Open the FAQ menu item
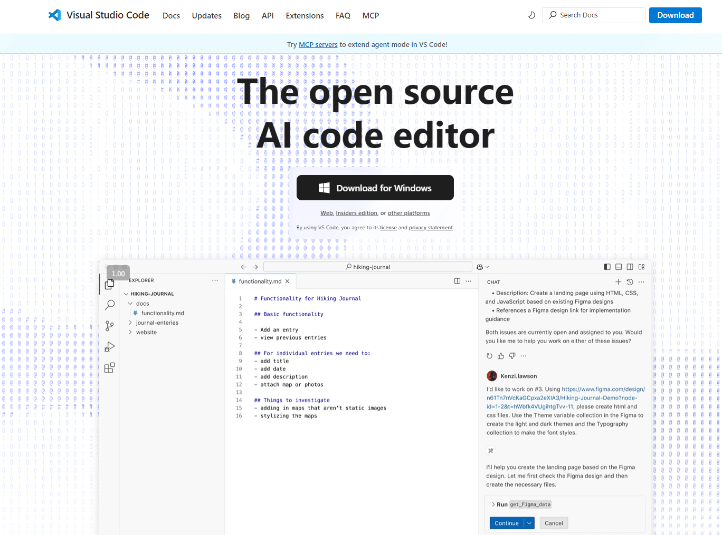 [x=343, y=16]
